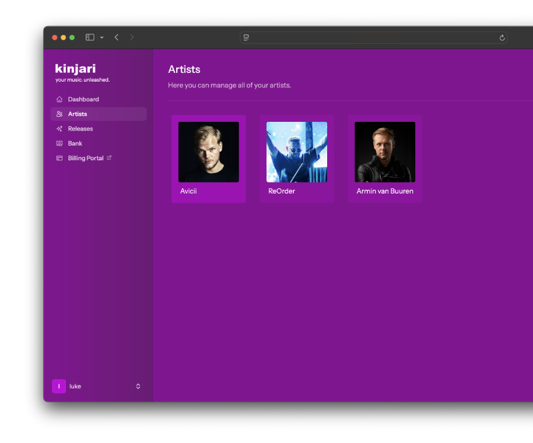
Task: Click the Releases sparkle icon
Action: coord(59,129)
